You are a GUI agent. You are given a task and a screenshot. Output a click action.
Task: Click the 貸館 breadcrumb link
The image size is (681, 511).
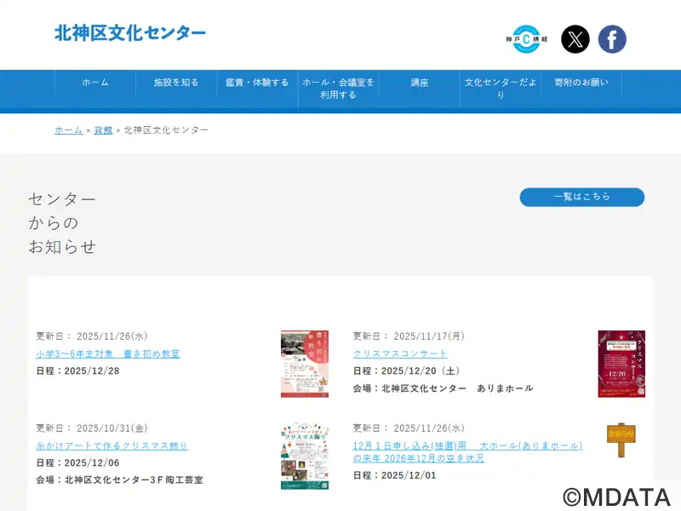click(103, 130)
